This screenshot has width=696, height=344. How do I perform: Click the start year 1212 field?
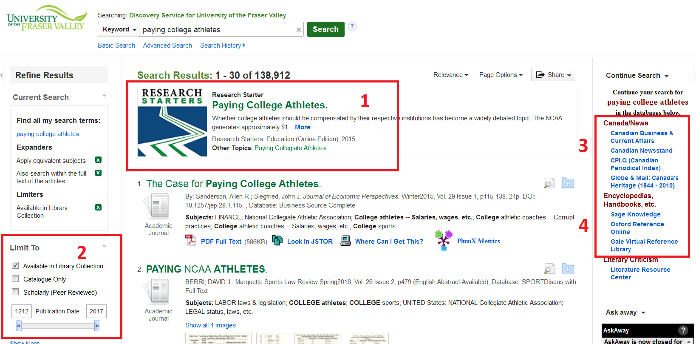(x=22, y=311)
